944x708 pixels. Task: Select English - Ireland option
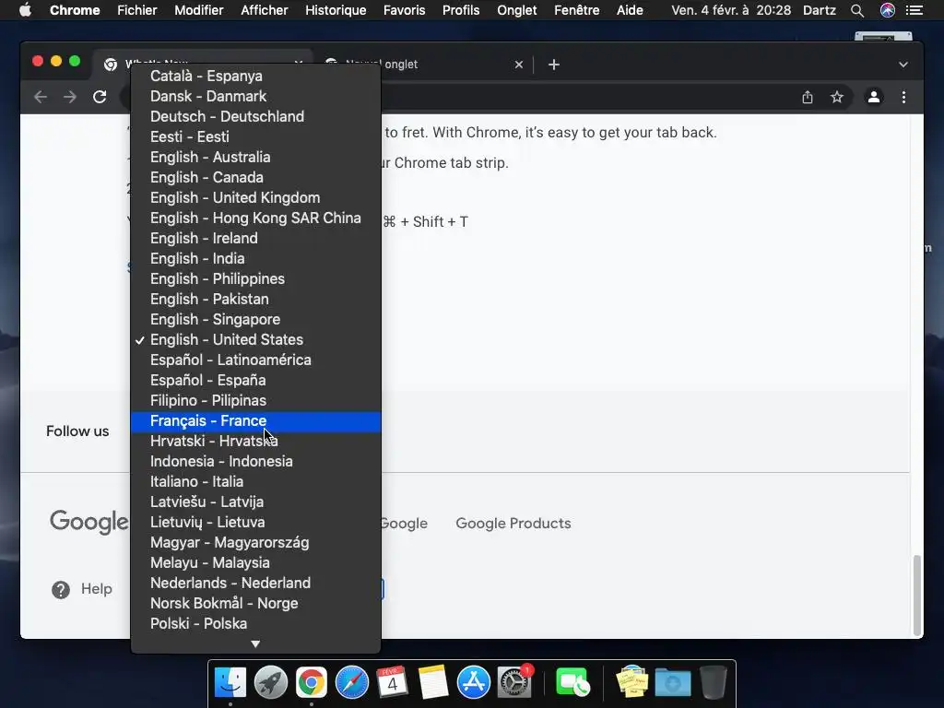[255, 239]
